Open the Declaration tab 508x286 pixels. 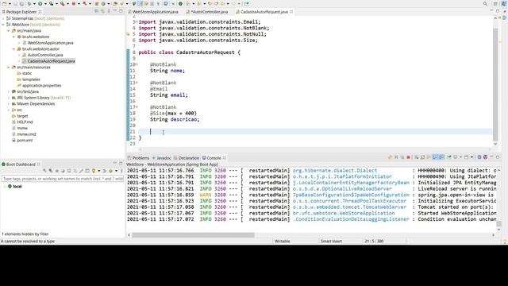tap(187, 158)
